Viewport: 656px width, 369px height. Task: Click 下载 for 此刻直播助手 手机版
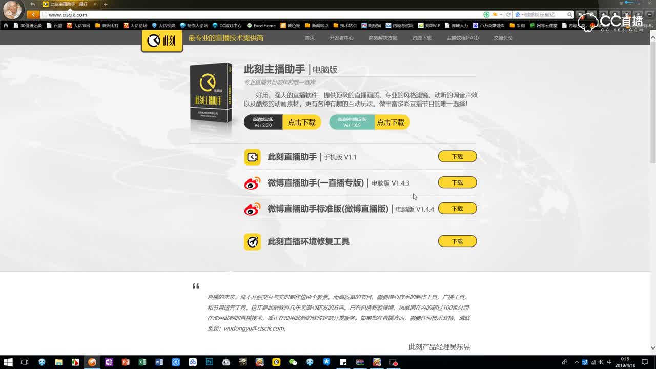coord(457,156)
